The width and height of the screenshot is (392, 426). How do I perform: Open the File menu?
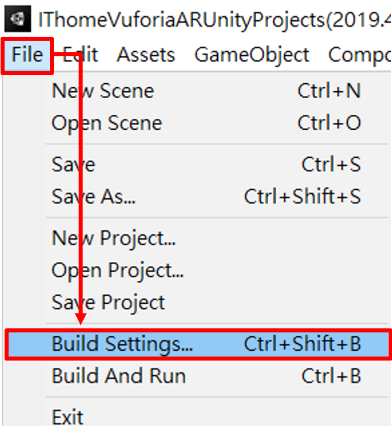(27, 55)
